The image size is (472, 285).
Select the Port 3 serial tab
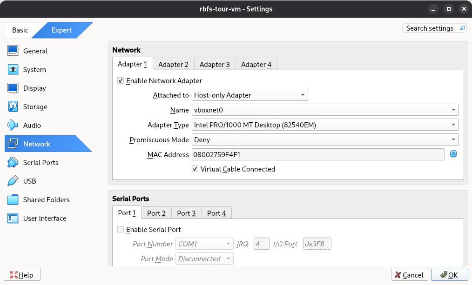pyautogui.click(x=186, y=213)
